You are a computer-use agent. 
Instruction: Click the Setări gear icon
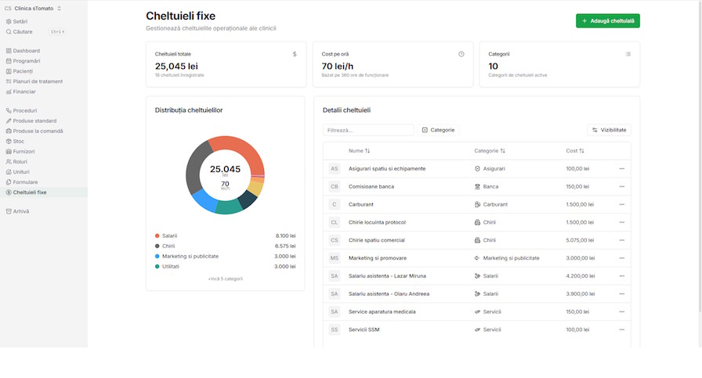9,22
